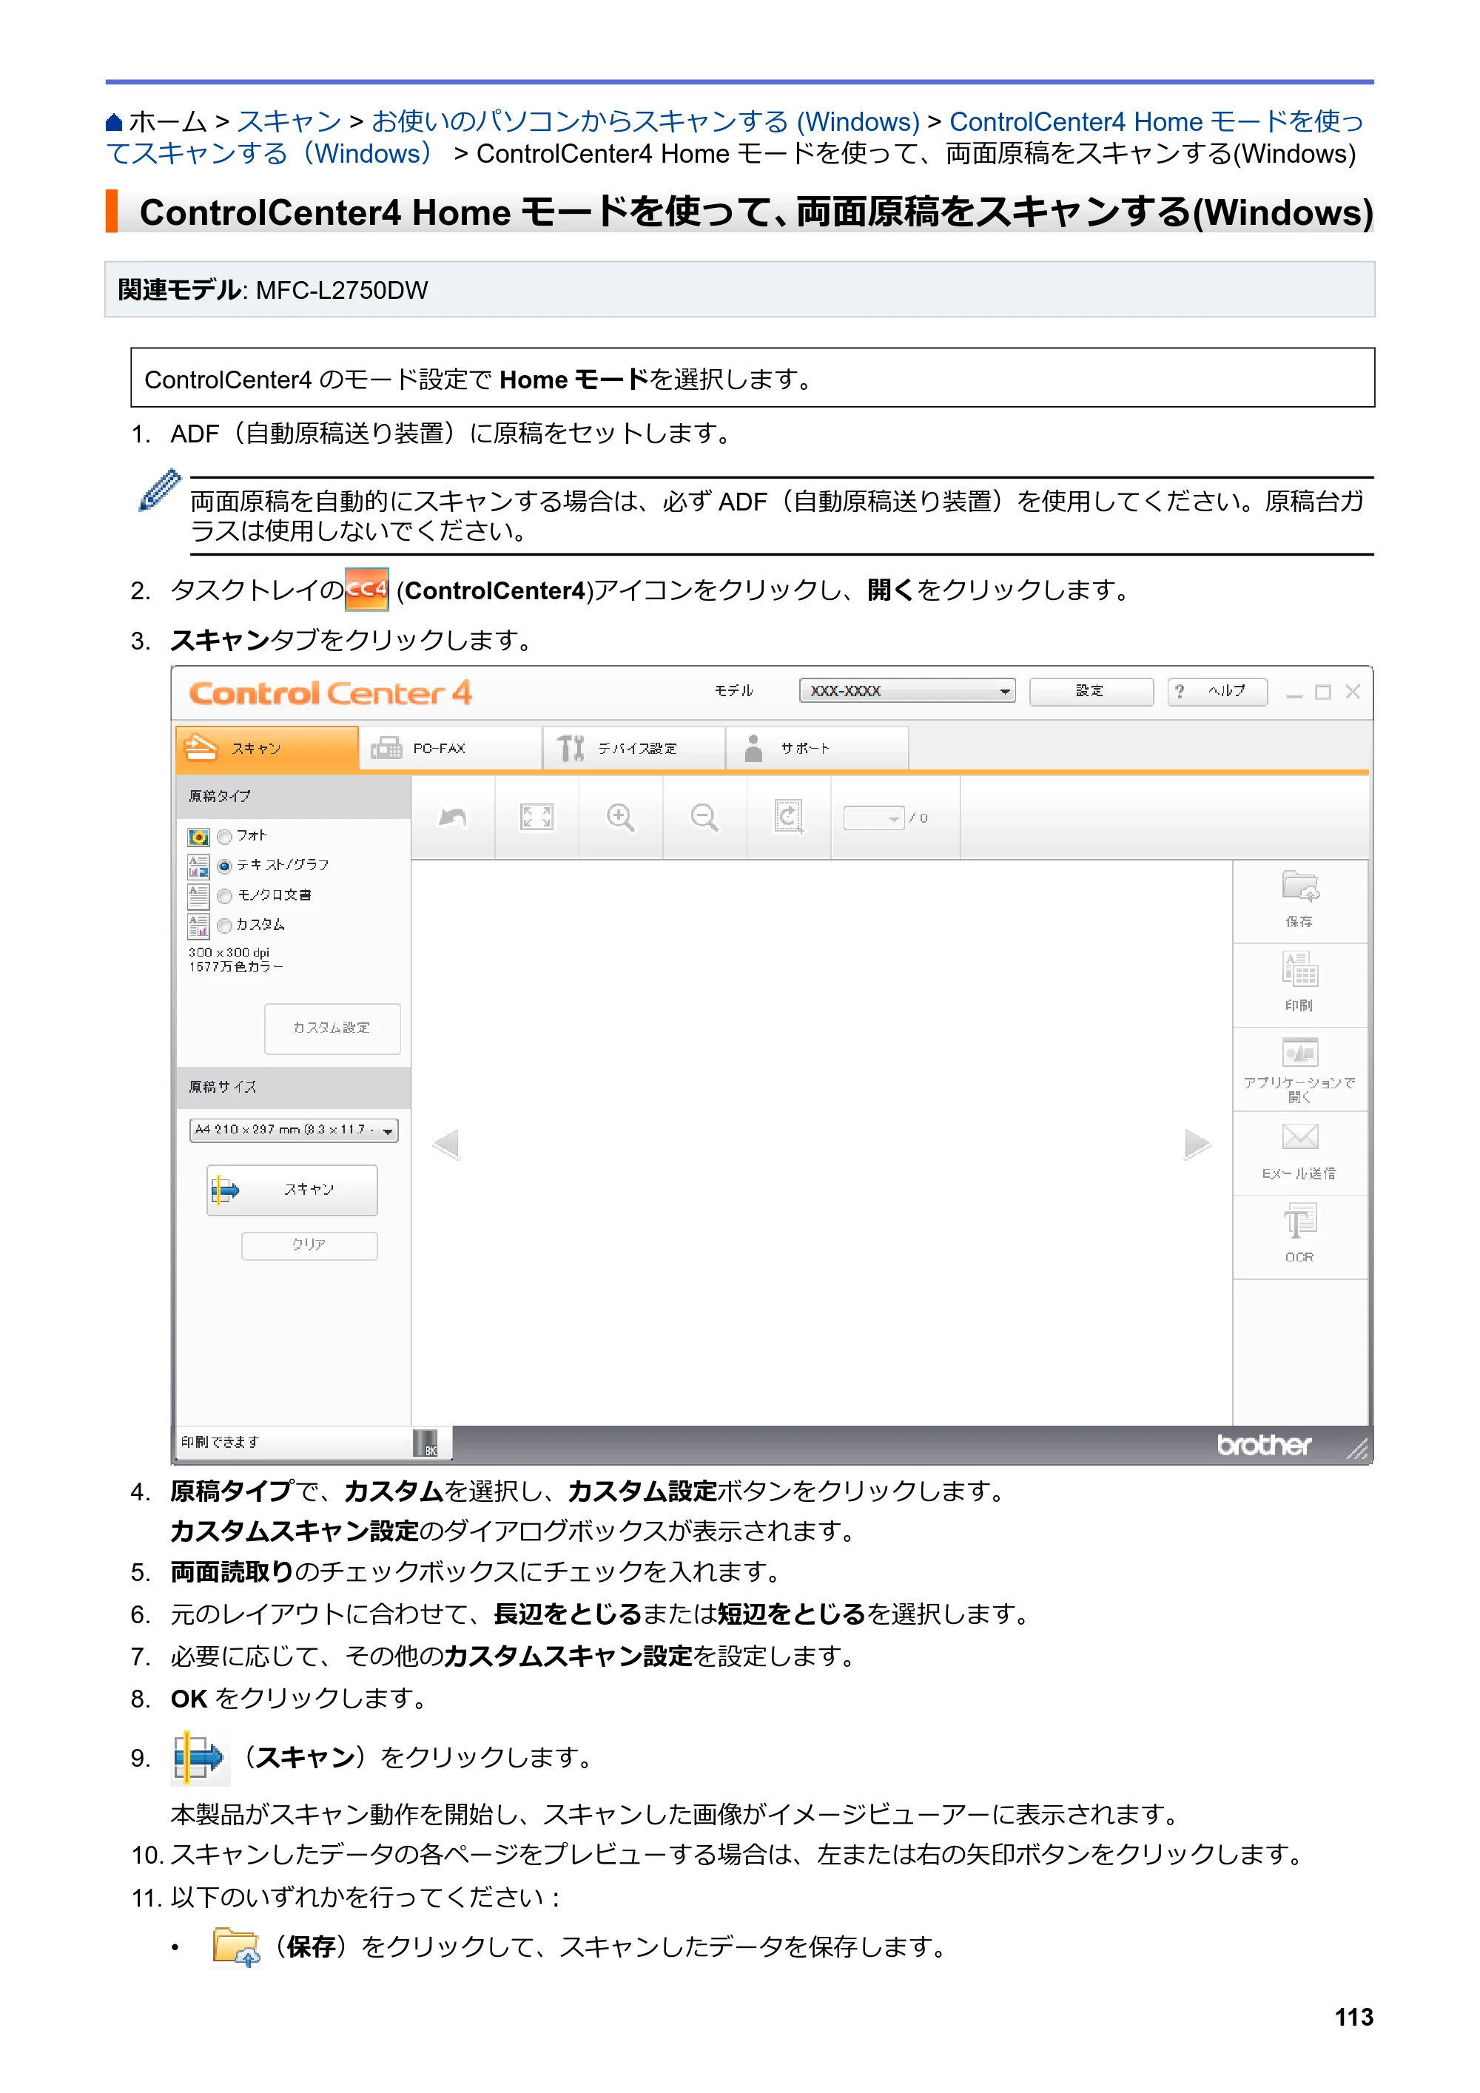The width and height of the screenshot is (1480, 2093).
Task: Click the zoom in magnifier icon
Action: coord(620,818)
